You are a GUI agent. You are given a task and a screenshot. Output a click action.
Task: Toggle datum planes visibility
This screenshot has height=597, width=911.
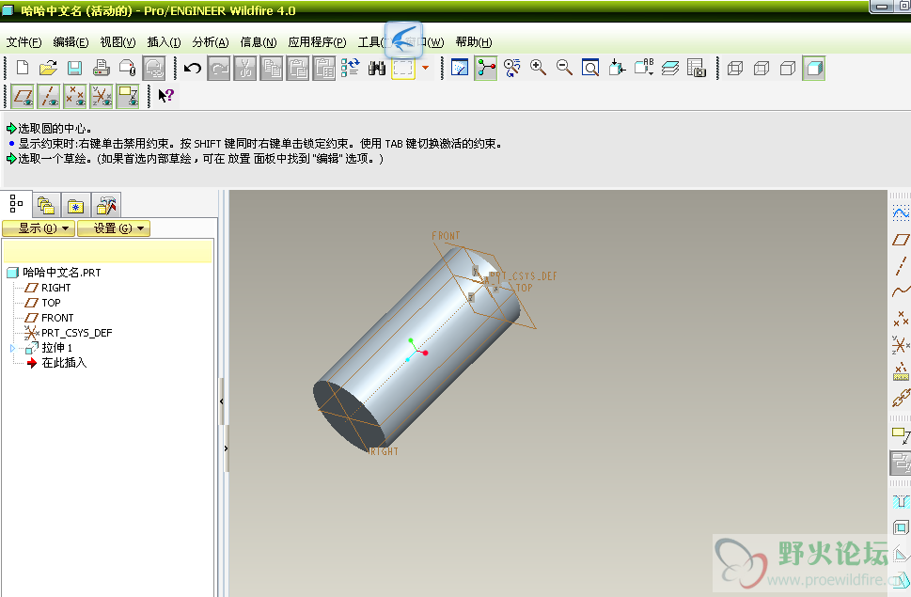pyautogui.click(x=23, y=96)
